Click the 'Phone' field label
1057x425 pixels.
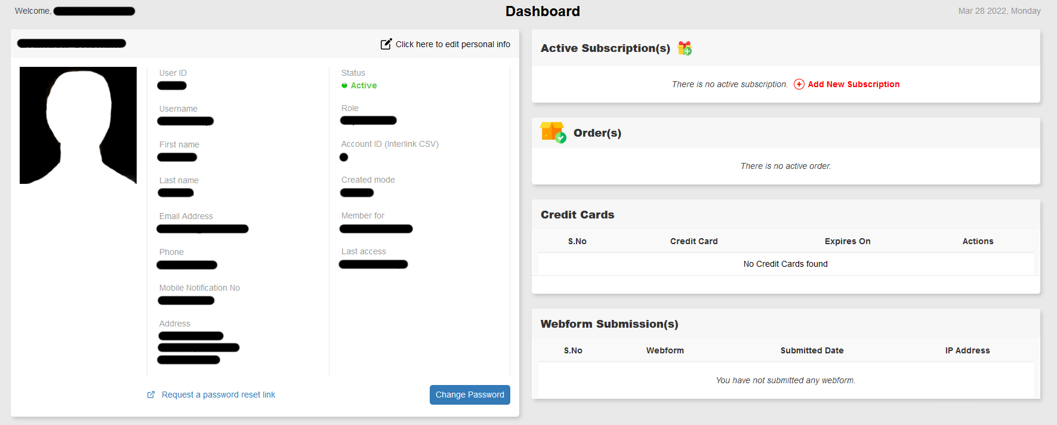pos(171,252)
